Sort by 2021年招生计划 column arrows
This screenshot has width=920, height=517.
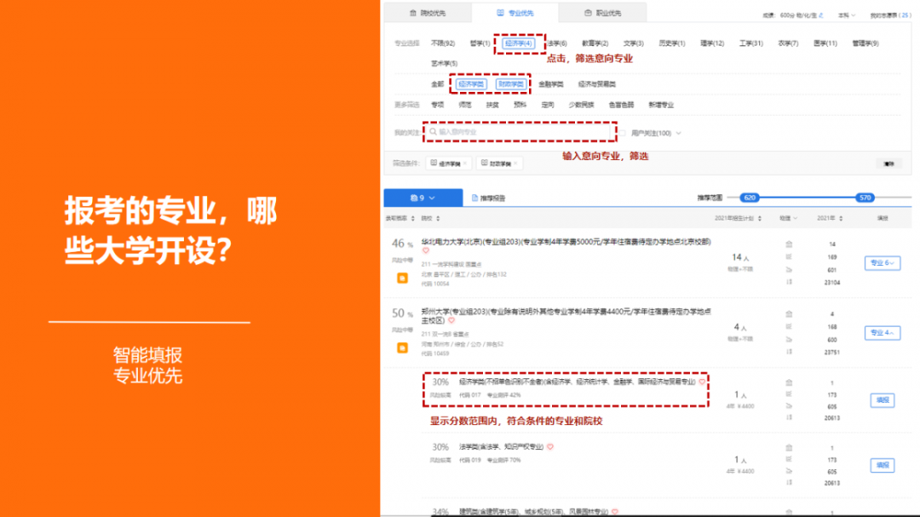click(x=759, y=218)
